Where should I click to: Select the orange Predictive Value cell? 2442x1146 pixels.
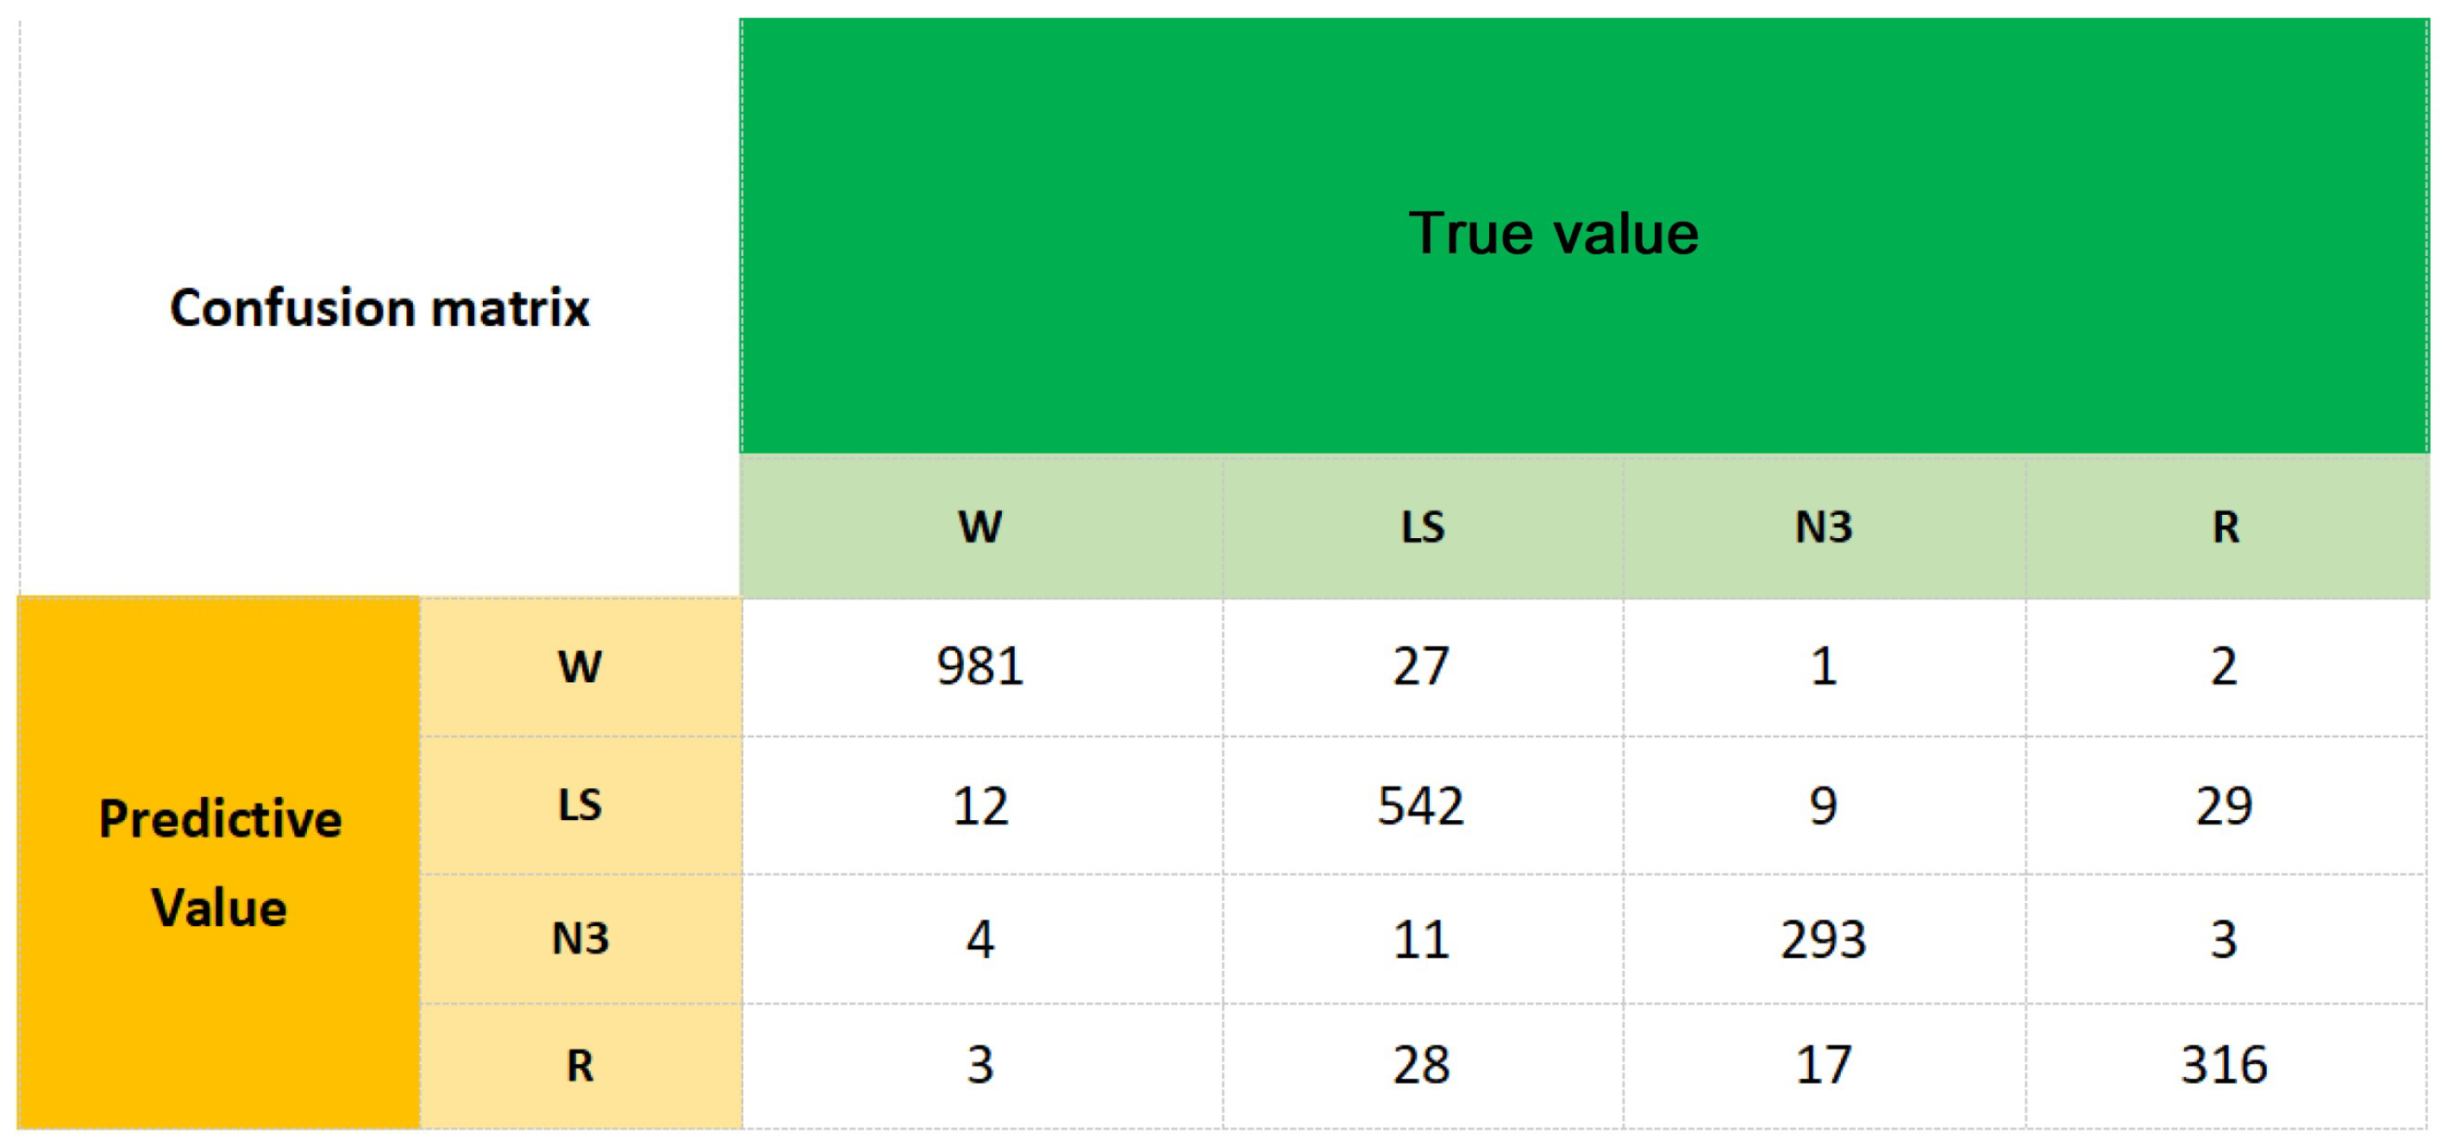[x=219, y=861]
